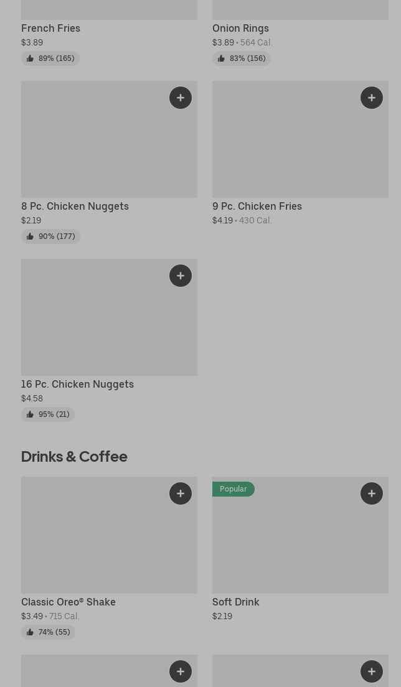The image size is (401, 687).
Task: Click the 90% (177) rating chip
Action: coord(50,236)
